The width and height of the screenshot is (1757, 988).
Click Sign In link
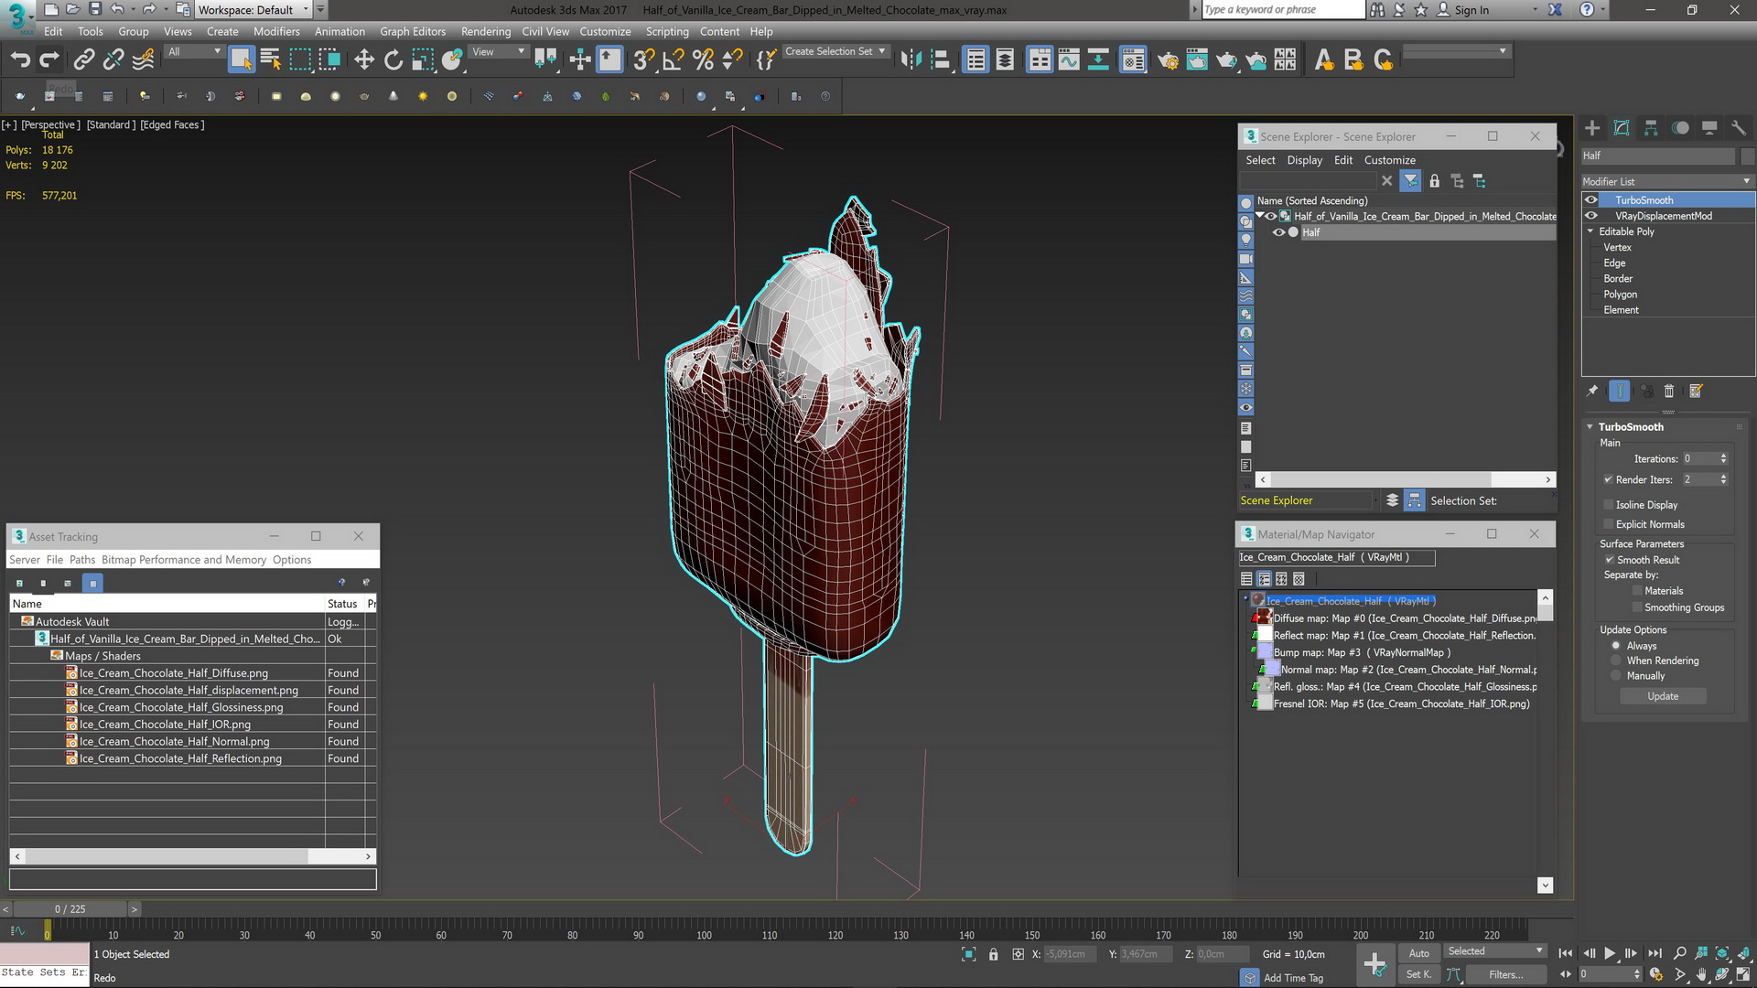pos(1471,10)
